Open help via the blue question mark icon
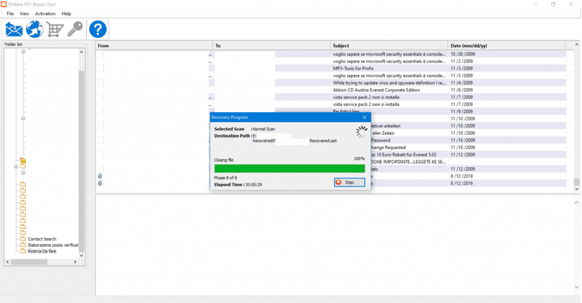The image size is (582, 303). coord(98,30)
